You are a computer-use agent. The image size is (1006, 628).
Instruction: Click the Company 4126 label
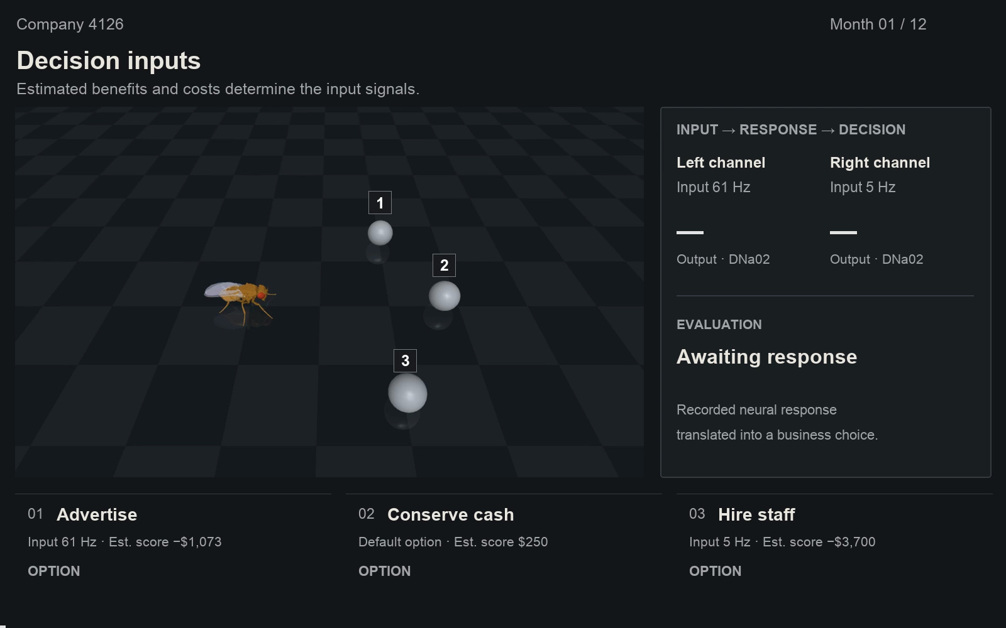pos(70,24)
